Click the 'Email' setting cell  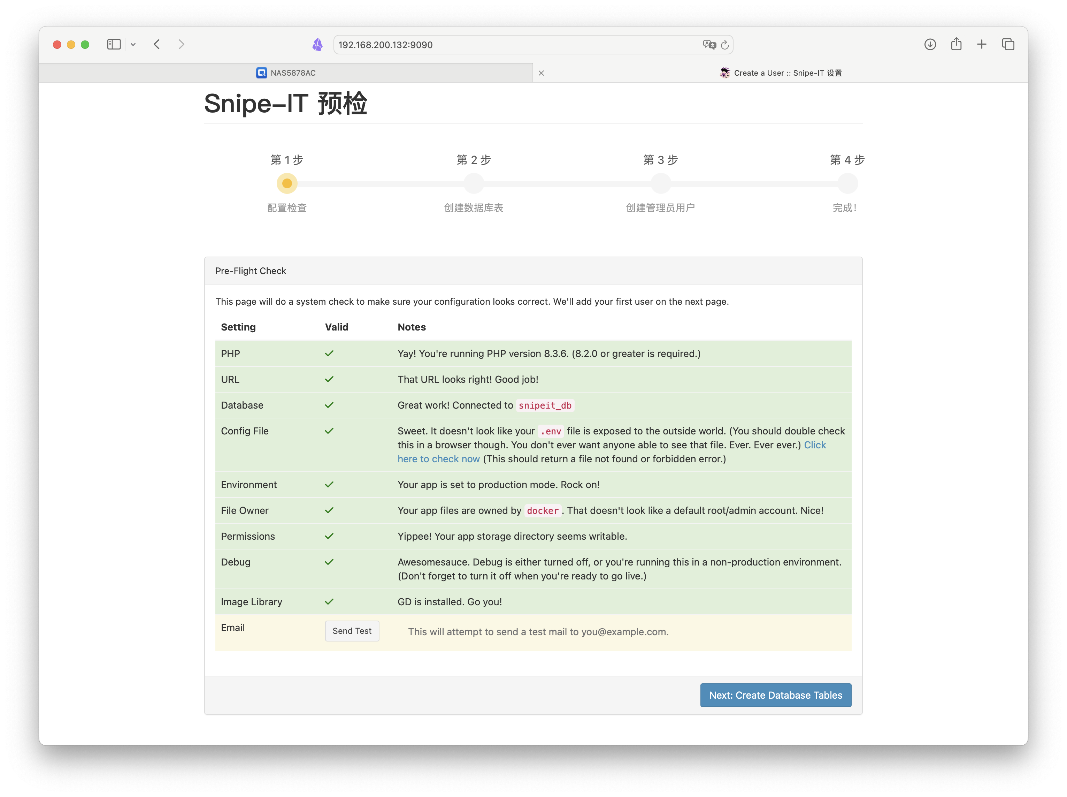233,628
